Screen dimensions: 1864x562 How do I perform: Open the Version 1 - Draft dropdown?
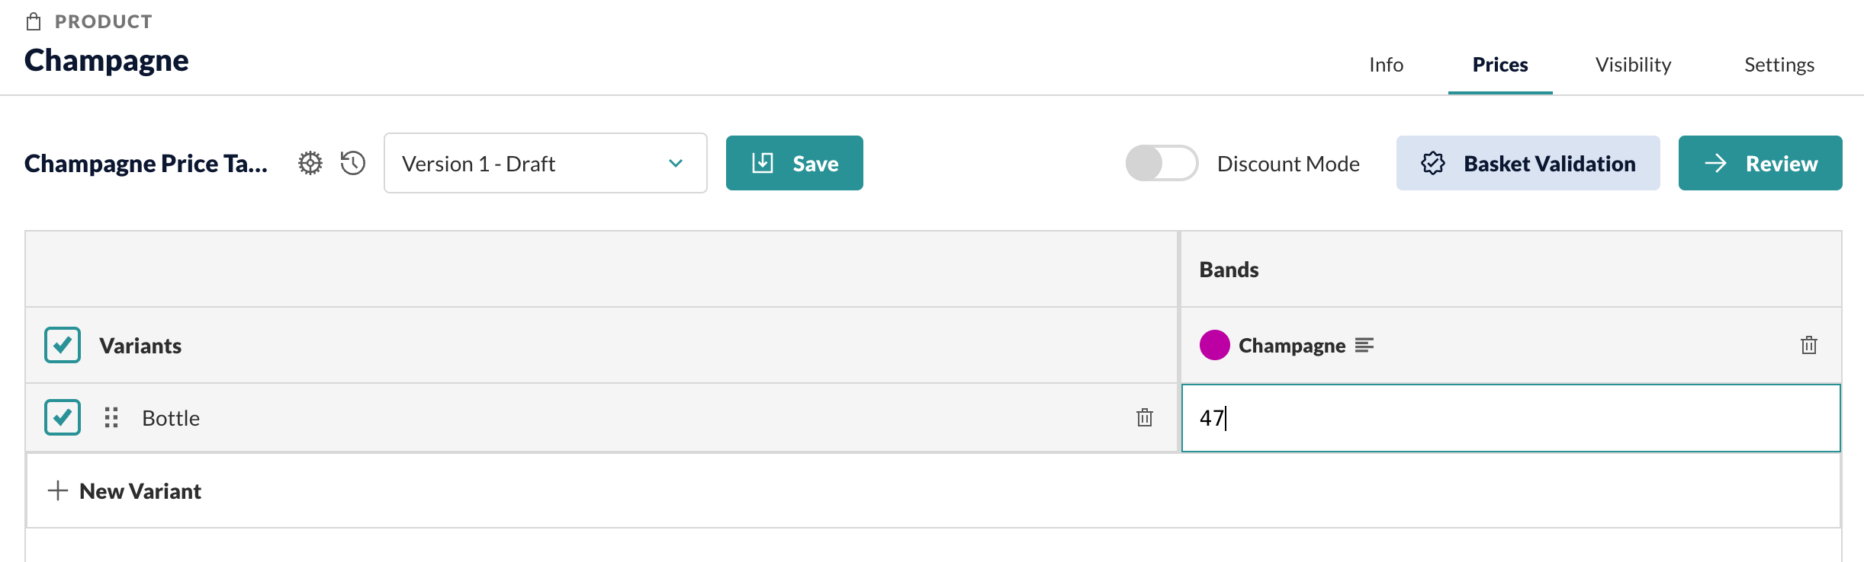pos(545,163)
